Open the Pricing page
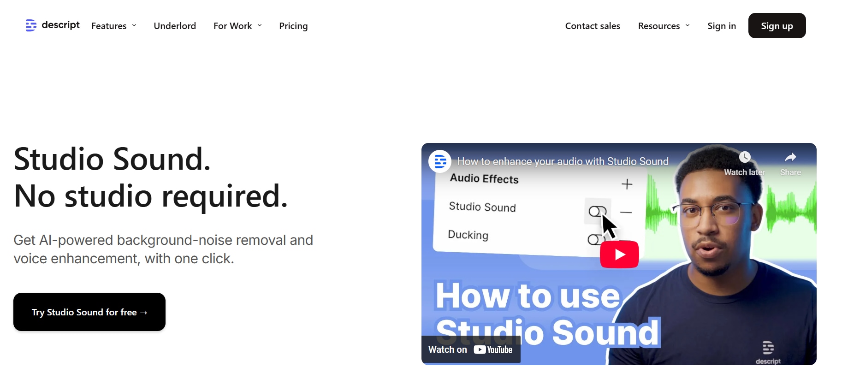This screenshot has width=842, height=391. [293, 26]
